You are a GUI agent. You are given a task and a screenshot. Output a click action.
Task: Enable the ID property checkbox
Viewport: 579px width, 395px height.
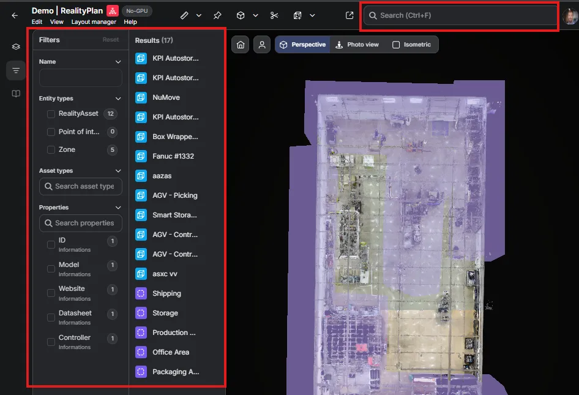(51, 244)
